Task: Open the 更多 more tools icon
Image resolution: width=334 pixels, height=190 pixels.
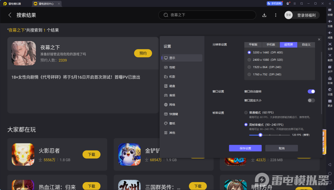Action: point(330,103)
